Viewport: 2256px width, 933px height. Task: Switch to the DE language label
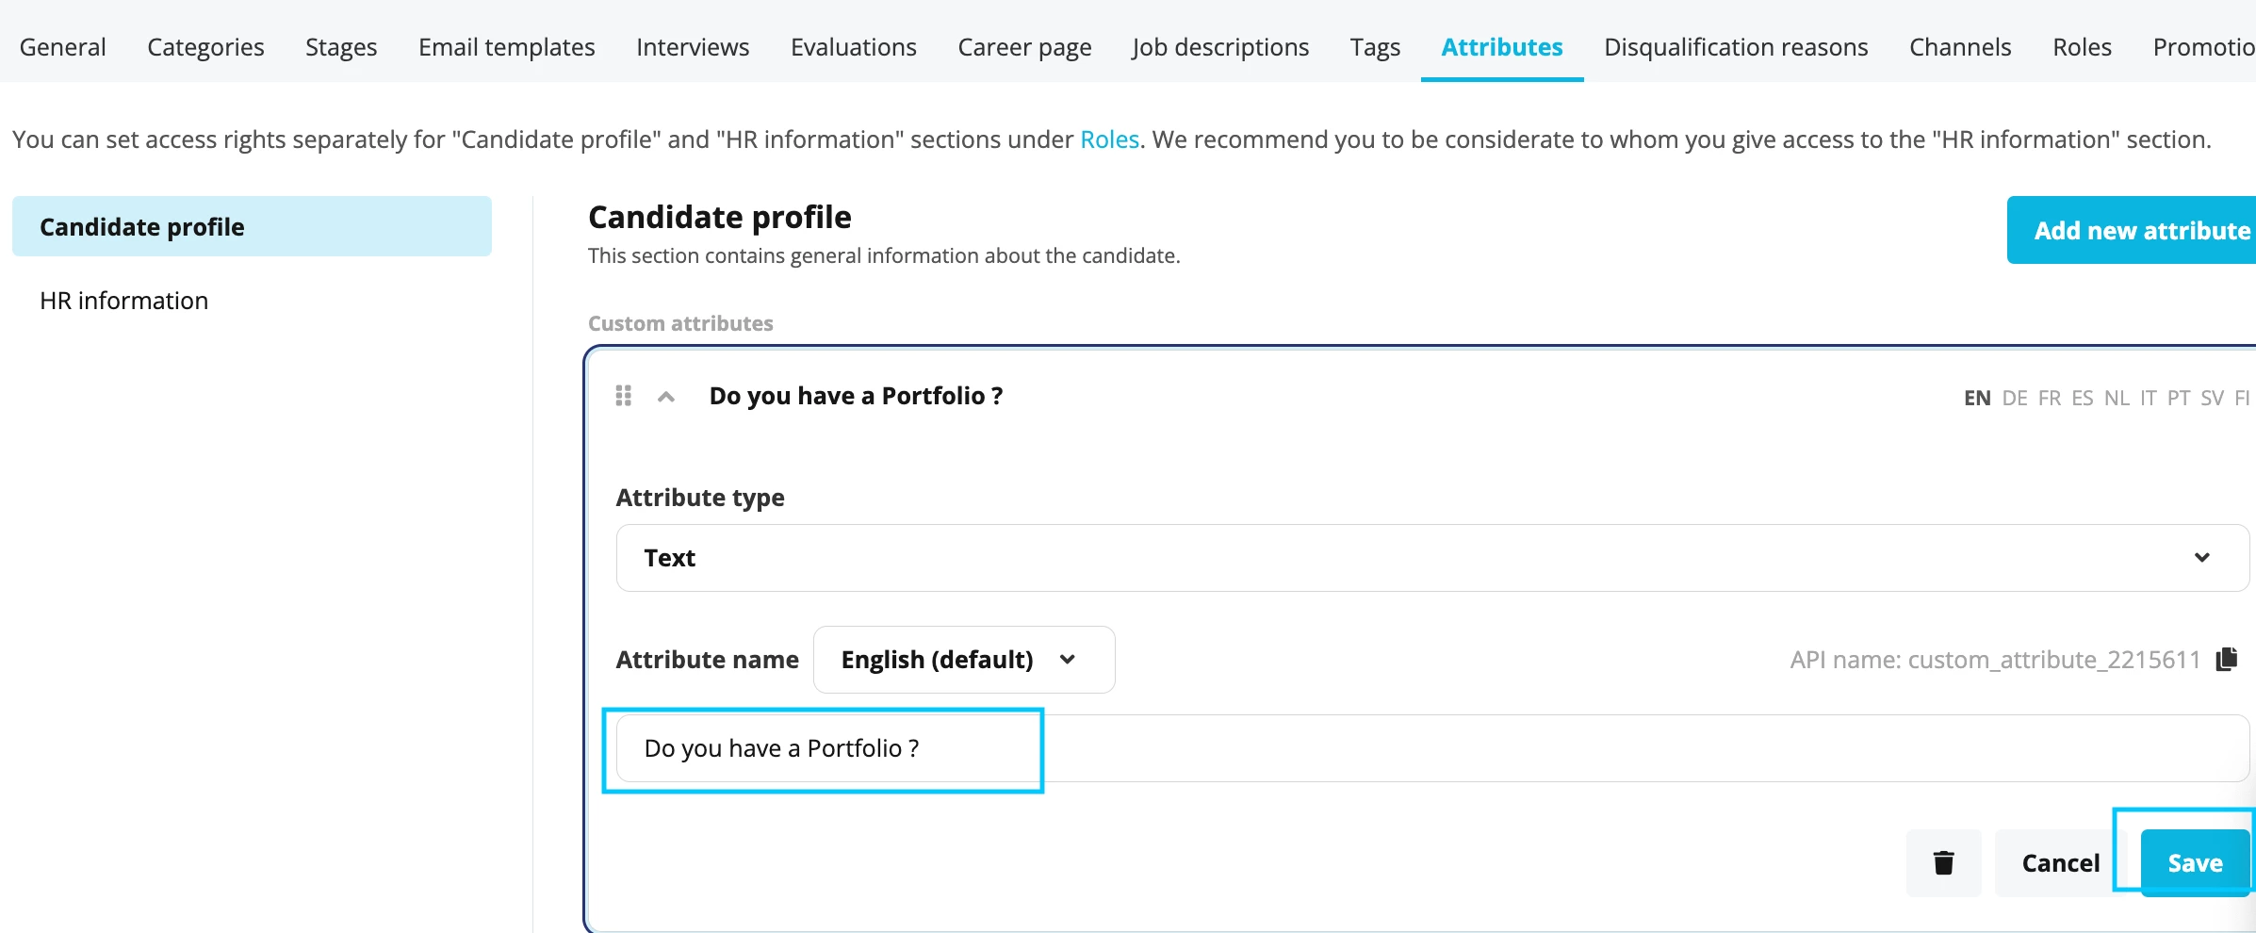(2015, 398)
